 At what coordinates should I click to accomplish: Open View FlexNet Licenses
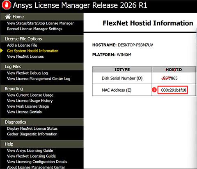[25, 56]
